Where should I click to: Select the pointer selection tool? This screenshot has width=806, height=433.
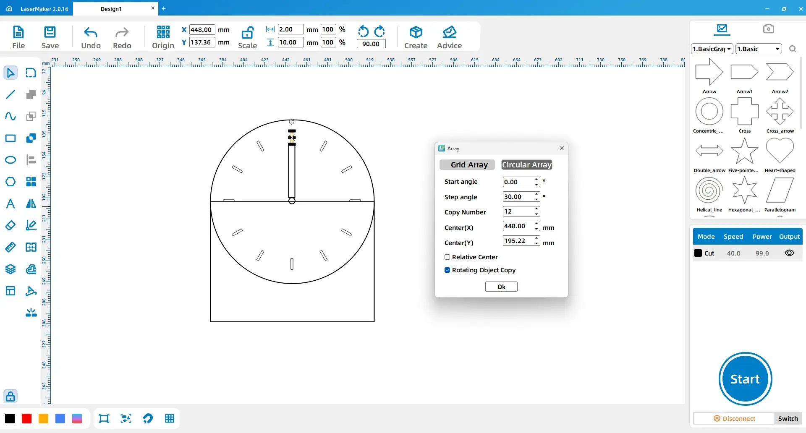pyautogui.click(x=10, y=73)
